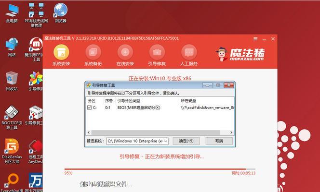The height and width of the screenshot is (192, 320).
Task: Launch BOOTICE引导工具 desktop icon
Action: (x=12, y=118)
